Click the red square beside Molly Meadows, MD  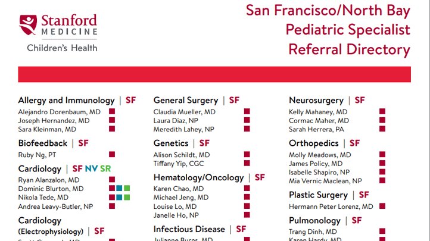coord(382,155)
